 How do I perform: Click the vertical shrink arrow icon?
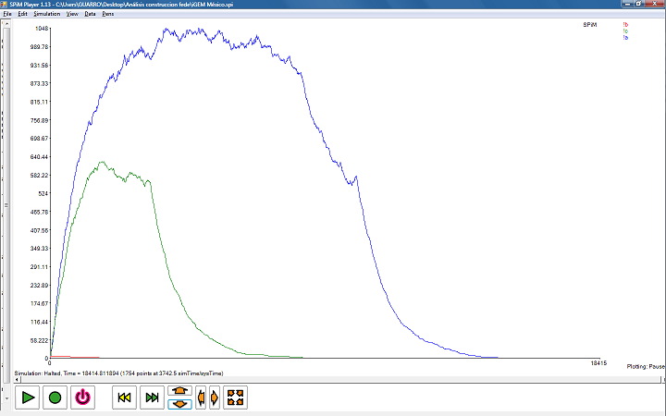(x=180, y=404)
